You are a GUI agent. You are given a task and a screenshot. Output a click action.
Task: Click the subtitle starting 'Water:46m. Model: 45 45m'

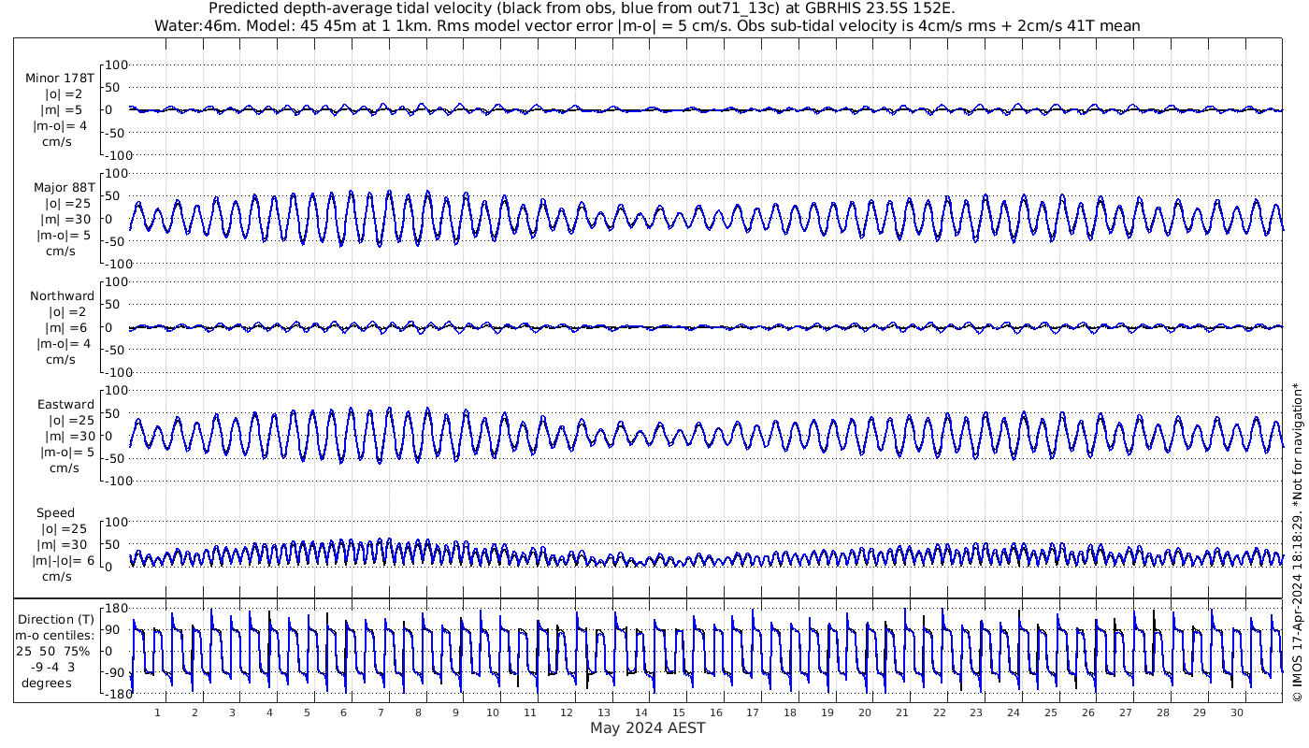(647, 25)
